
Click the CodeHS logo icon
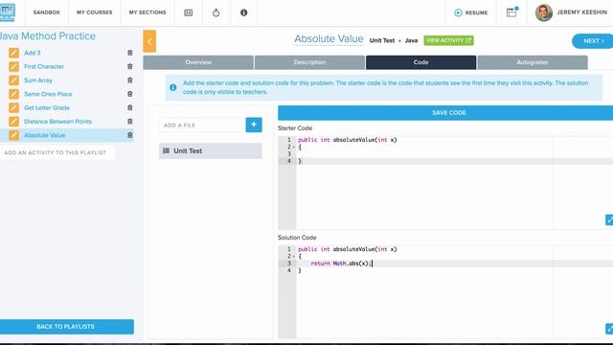pos(7,11)
